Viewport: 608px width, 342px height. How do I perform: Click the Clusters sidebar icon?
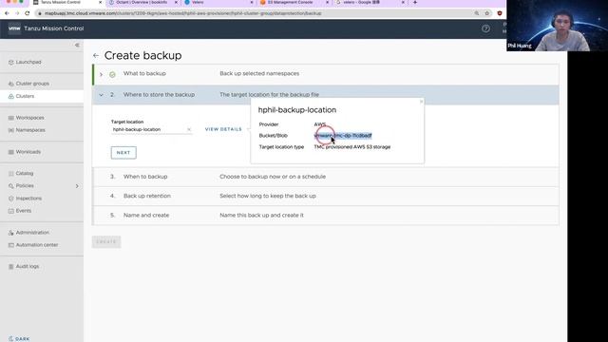pyautogui.click(x=10, y=96)
